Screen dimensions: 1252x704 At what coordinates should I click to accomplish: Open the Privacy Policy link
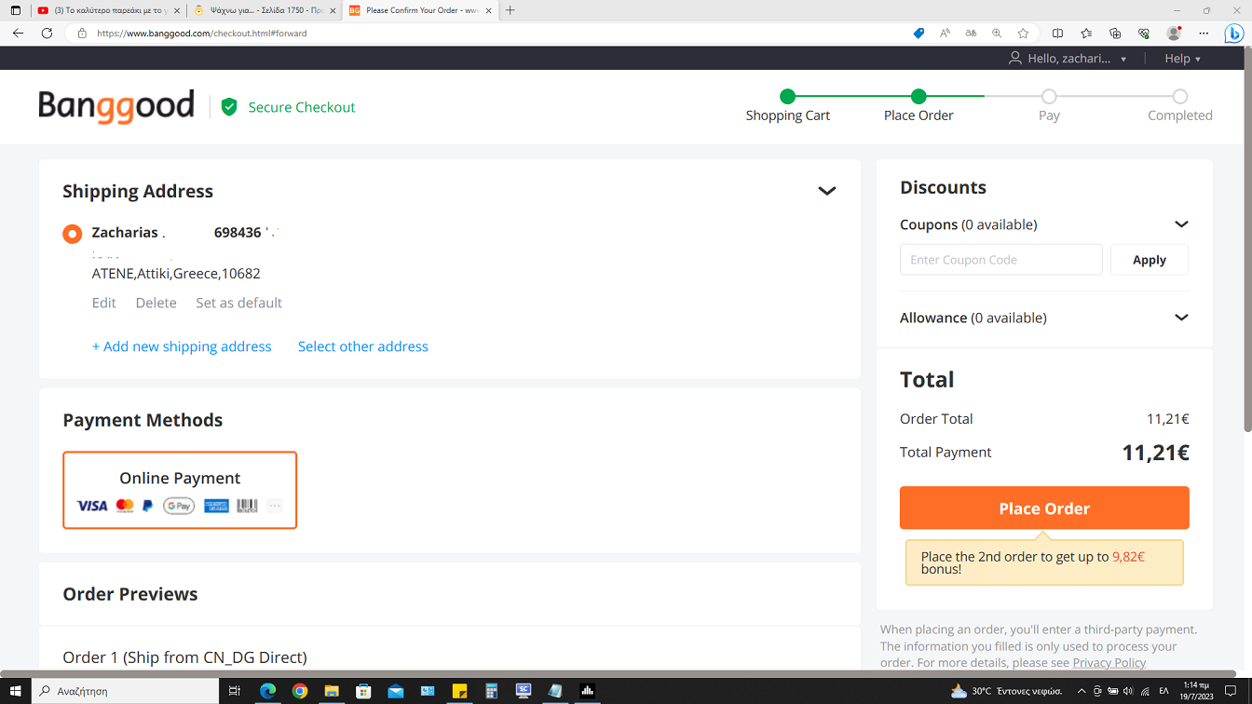point(1109,662)
